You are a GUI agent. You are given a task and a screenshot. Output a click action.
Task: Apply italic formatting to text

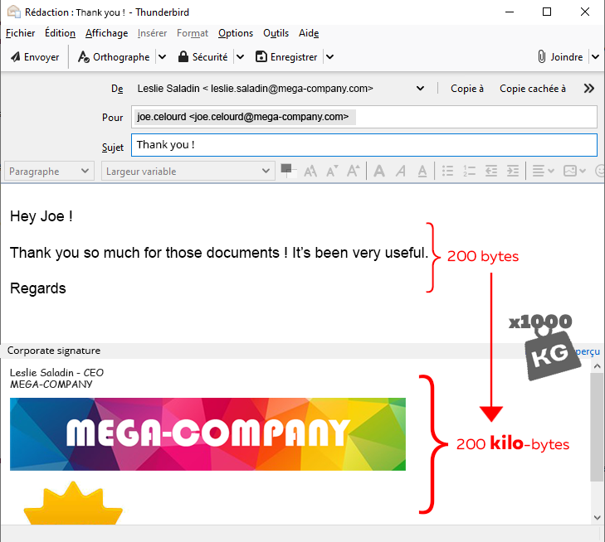click(x=401, y=172)
